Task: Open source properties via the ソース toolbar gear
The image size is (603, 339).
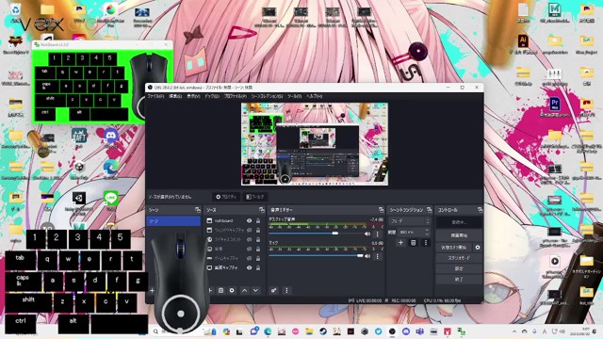Action: (x=232, y=291)
